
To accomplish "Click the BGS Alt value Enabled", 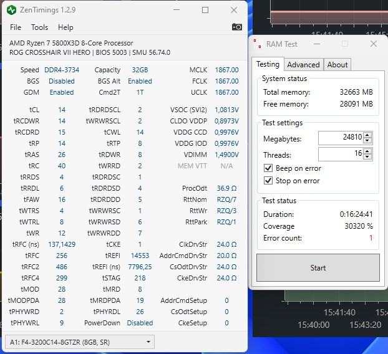I will click(140, 81).
